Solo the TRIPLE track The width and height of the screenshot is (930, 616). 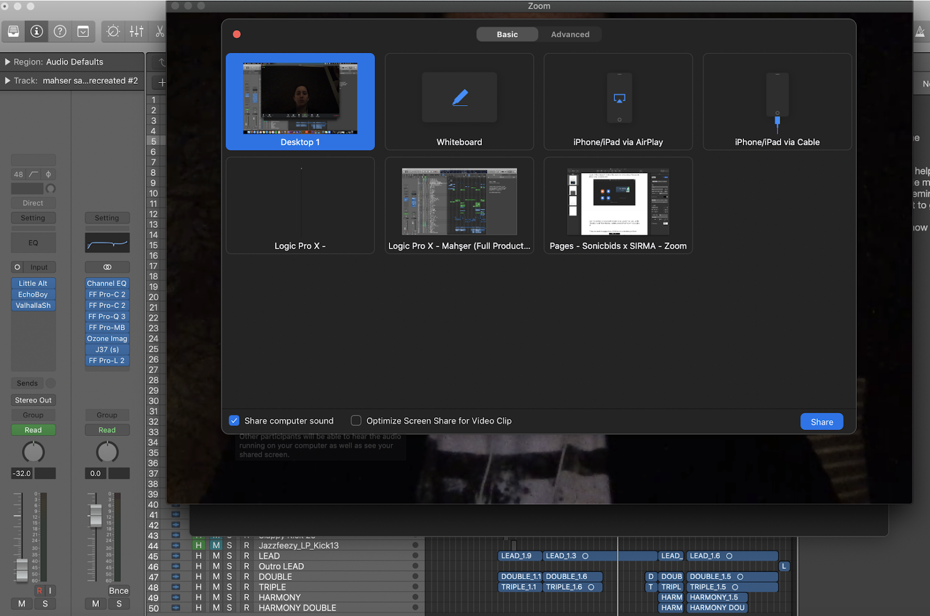230,587
